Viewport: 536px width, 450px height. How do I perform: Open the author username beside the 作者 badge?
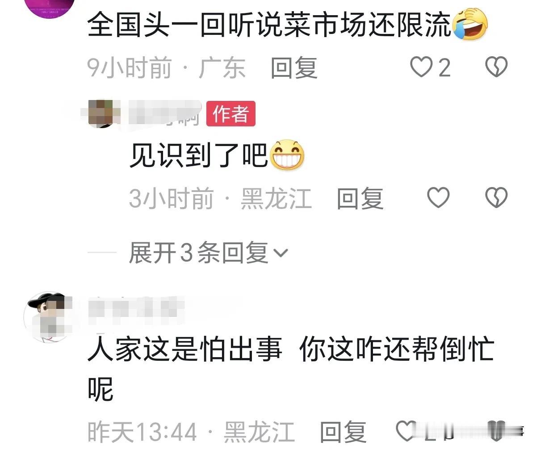click(164, 113)
